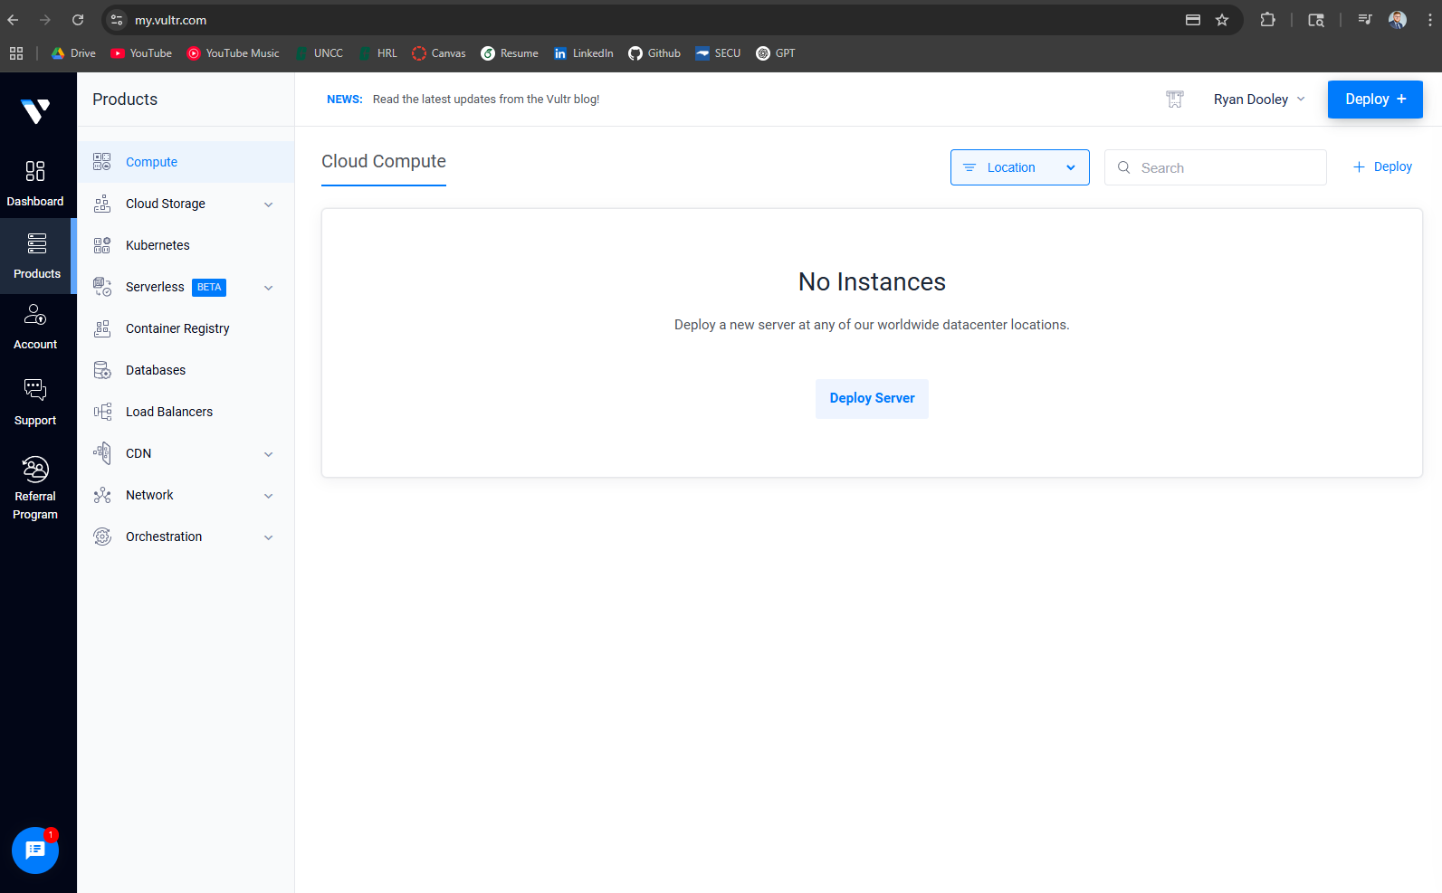The image size is (1442, 893).
Task: Open the Github bookmark
Action: 654,53
